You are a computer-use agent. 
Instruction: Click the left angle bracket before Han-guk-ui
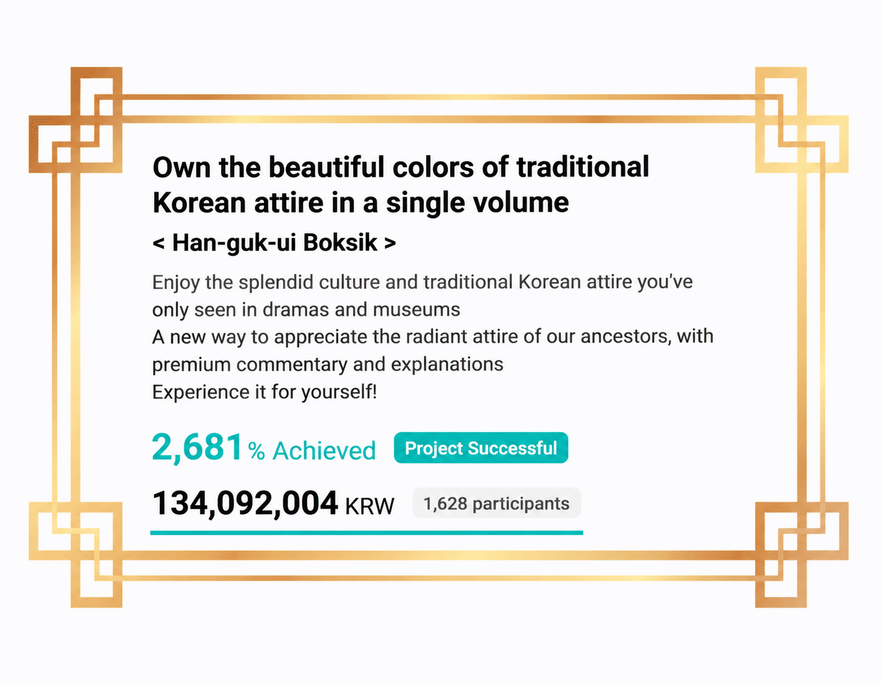159,243
